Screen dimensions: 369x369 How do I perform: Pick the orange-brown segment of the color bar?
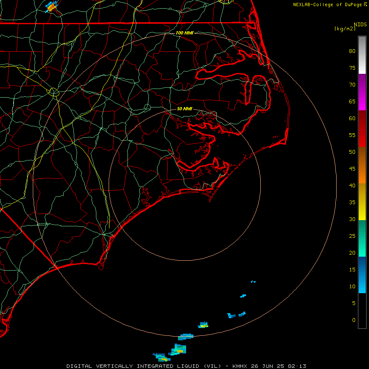(362, 165)
